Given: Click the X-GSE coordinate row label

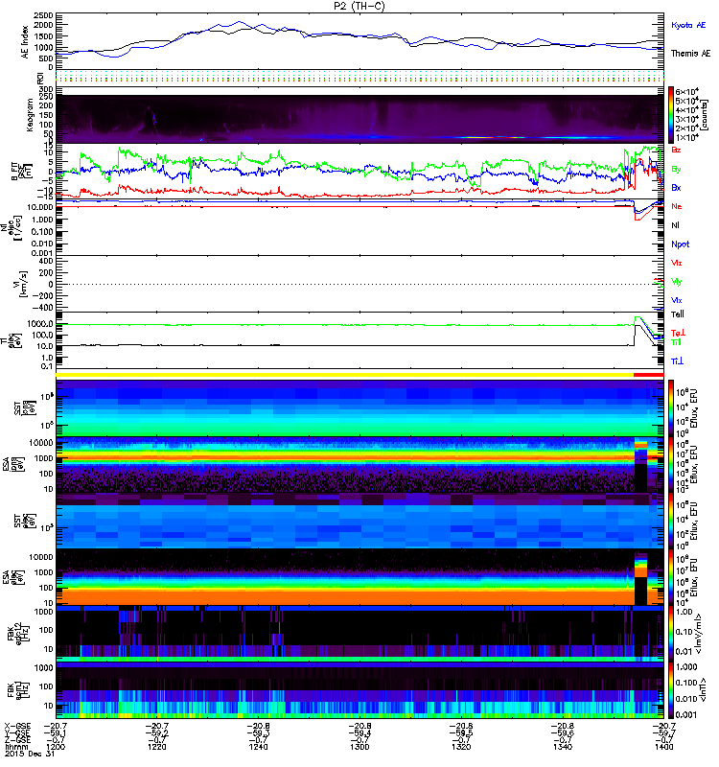Looking at the screenshot, I should tap(17, 726).
